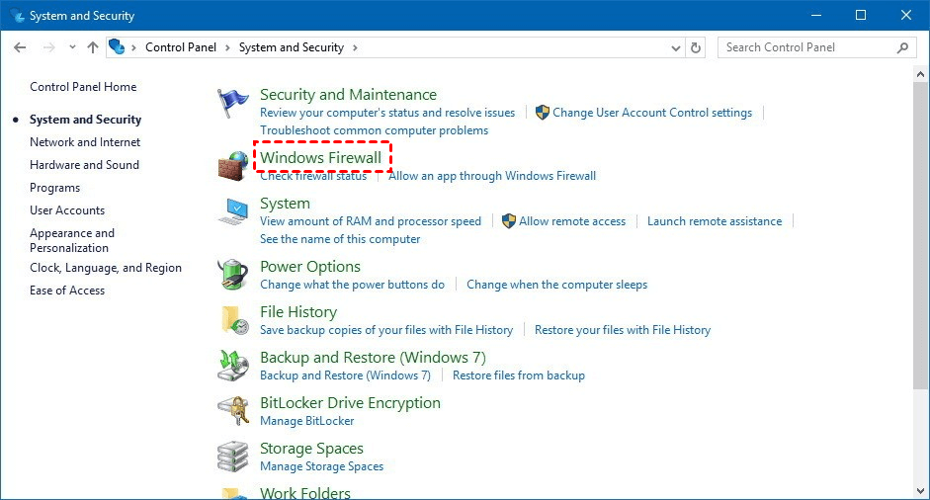
Task: Click the Windows Firewall brick wall icon
Action: (233, 165)
